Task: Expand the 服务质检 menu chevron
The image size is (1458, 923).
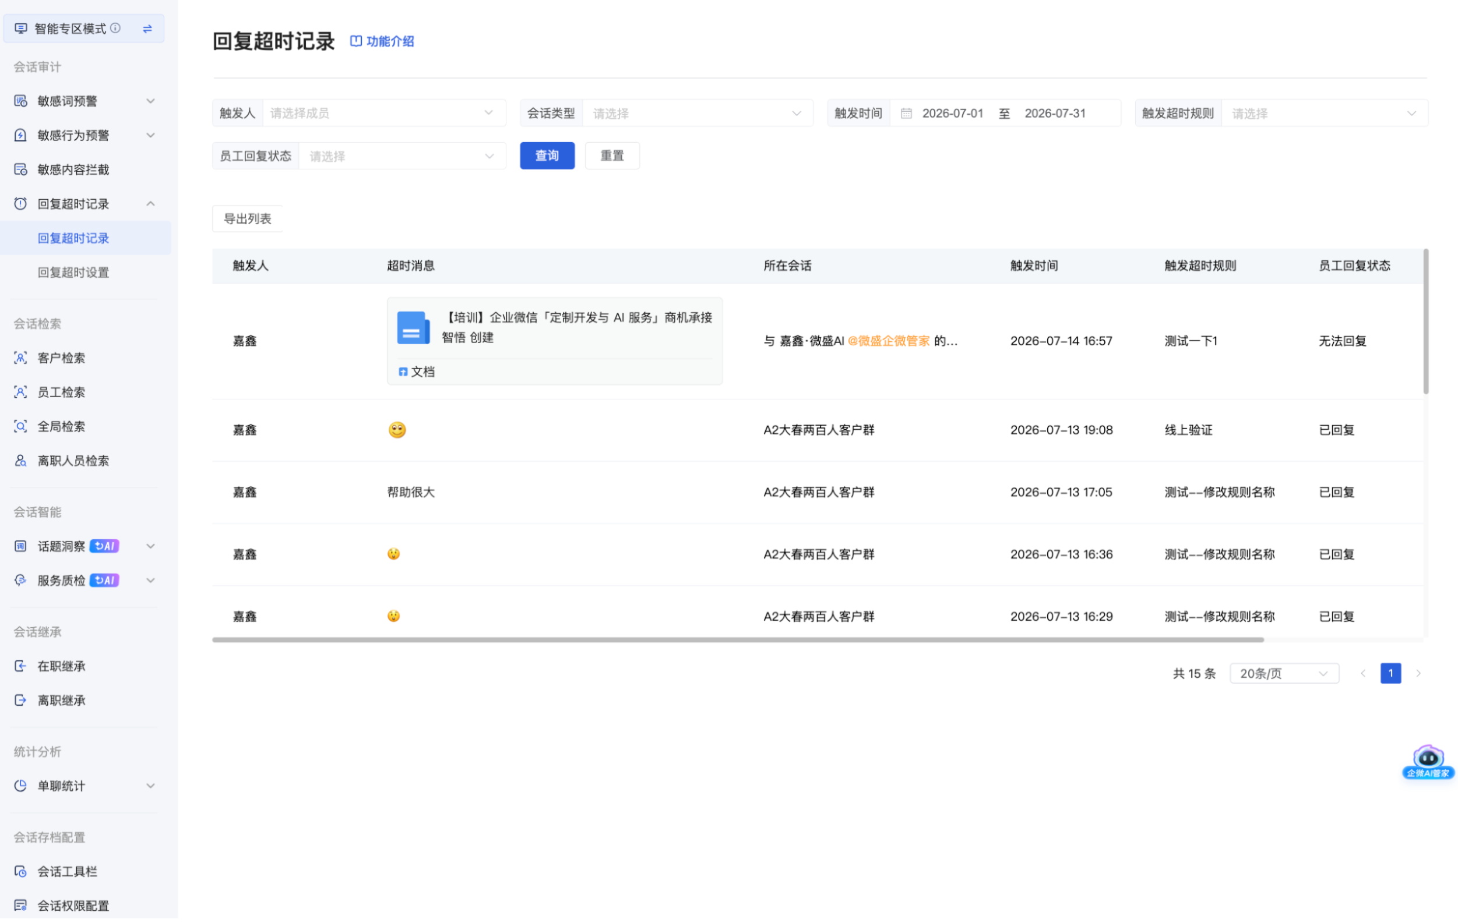Action: (x=151, y=581)
